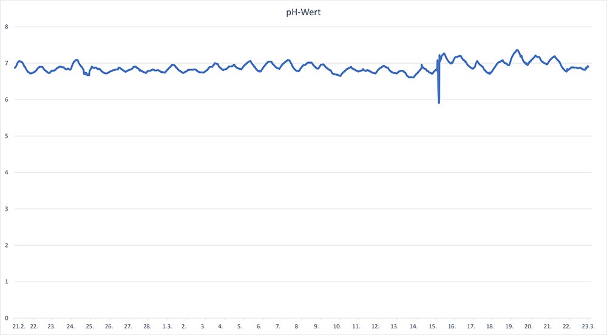This screenshot has width=607, height=335.
Task: Click the y-axis label 7
Action: [x=6, y=63]
